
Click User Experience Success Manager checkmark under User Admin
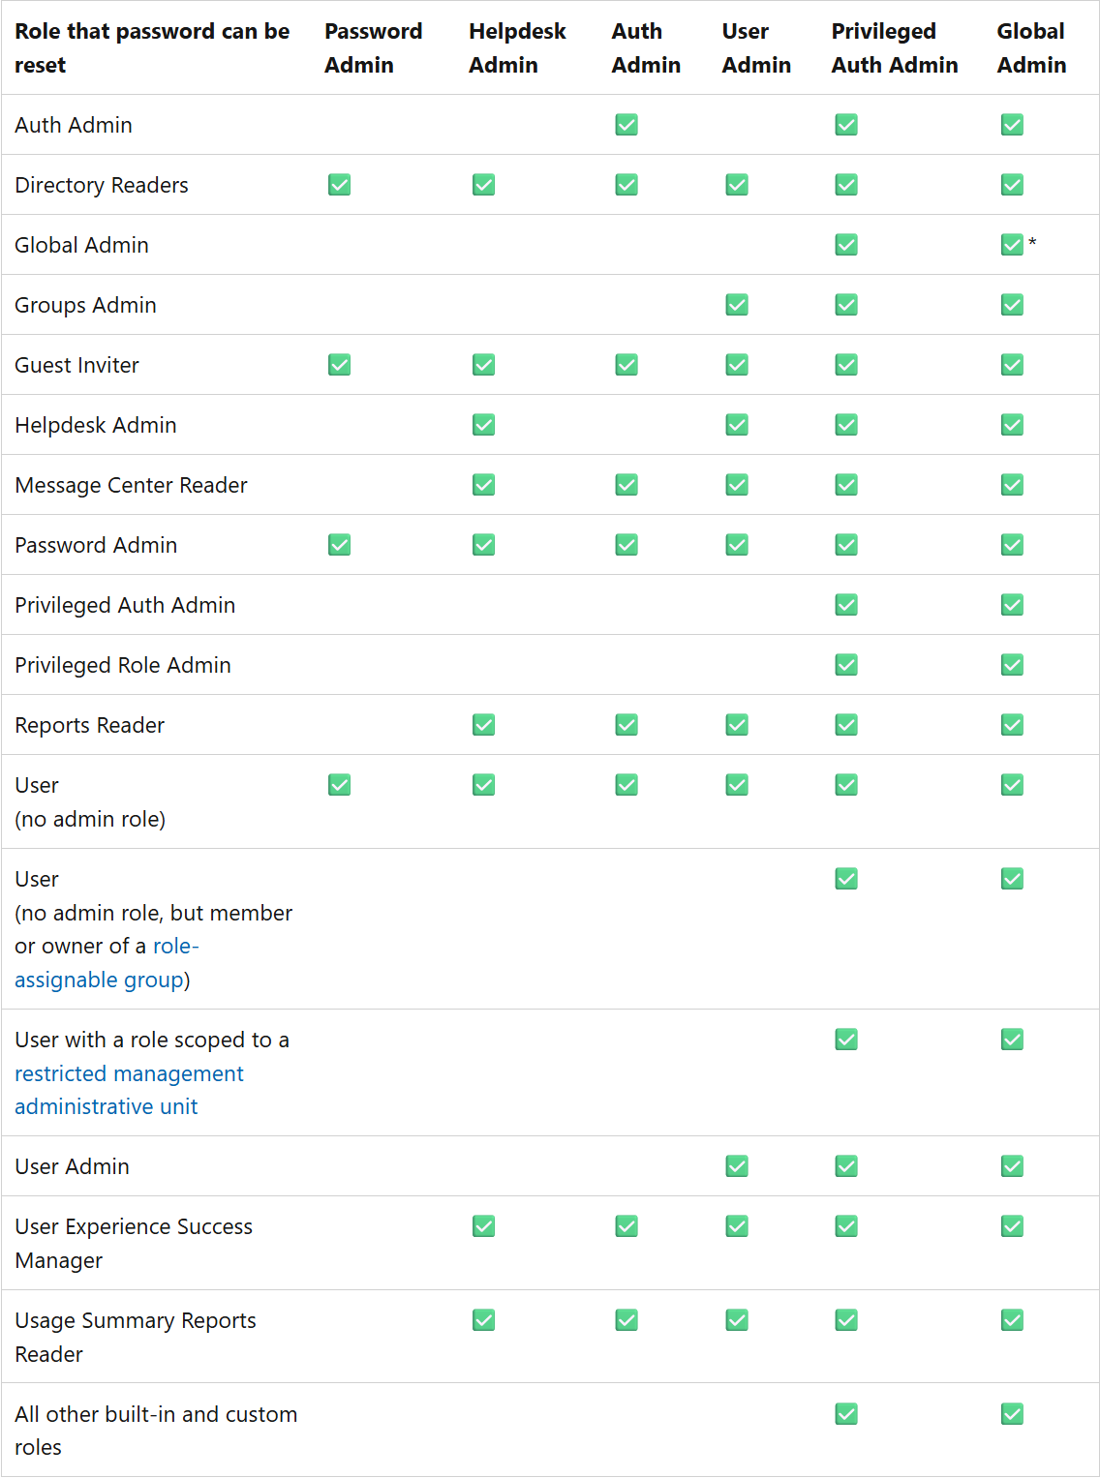[737, 1226]
